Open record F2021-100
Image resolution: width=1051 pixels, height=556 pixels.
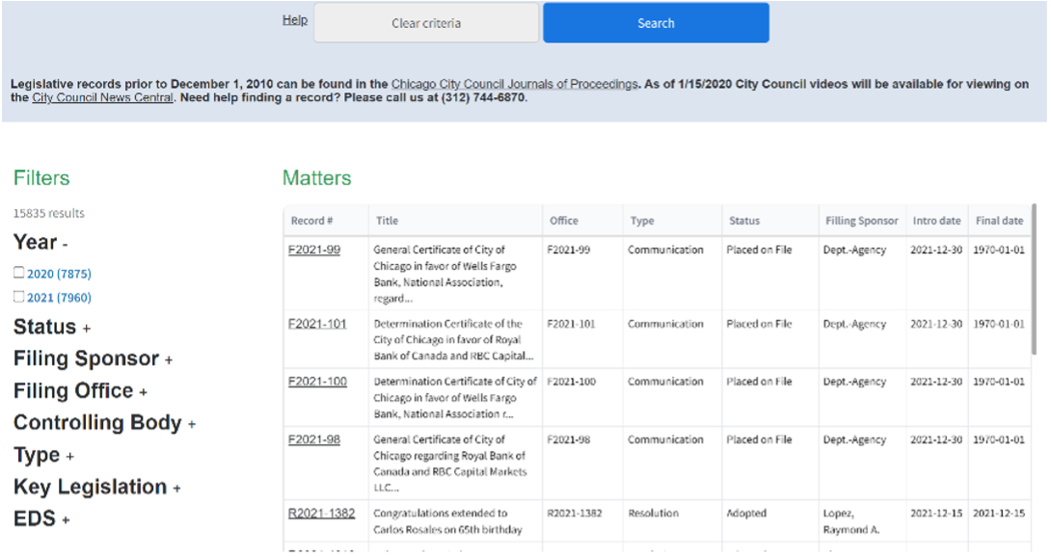(317, 382)
